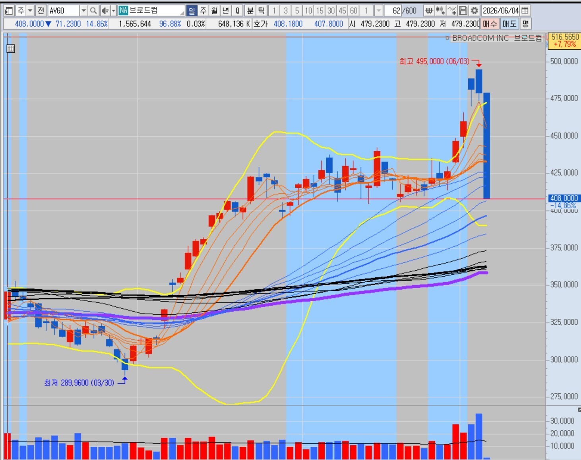
Task: Select the daily (일) chart period
Action: click(192, 11)
